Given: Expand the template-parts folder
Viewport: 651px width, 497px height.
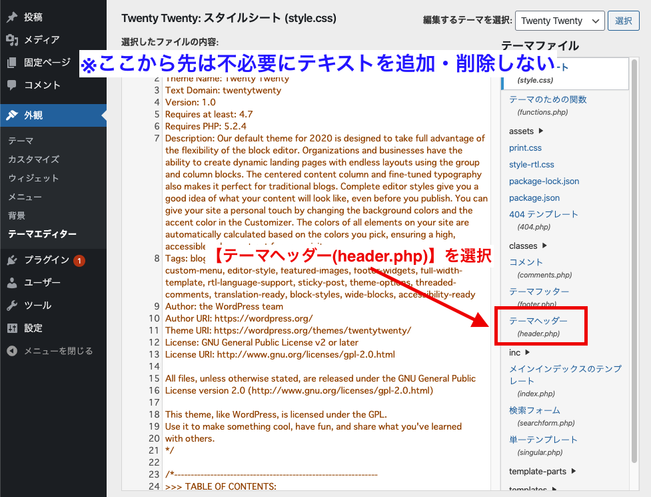Looking at the screenshot, I should pos(542,471).
